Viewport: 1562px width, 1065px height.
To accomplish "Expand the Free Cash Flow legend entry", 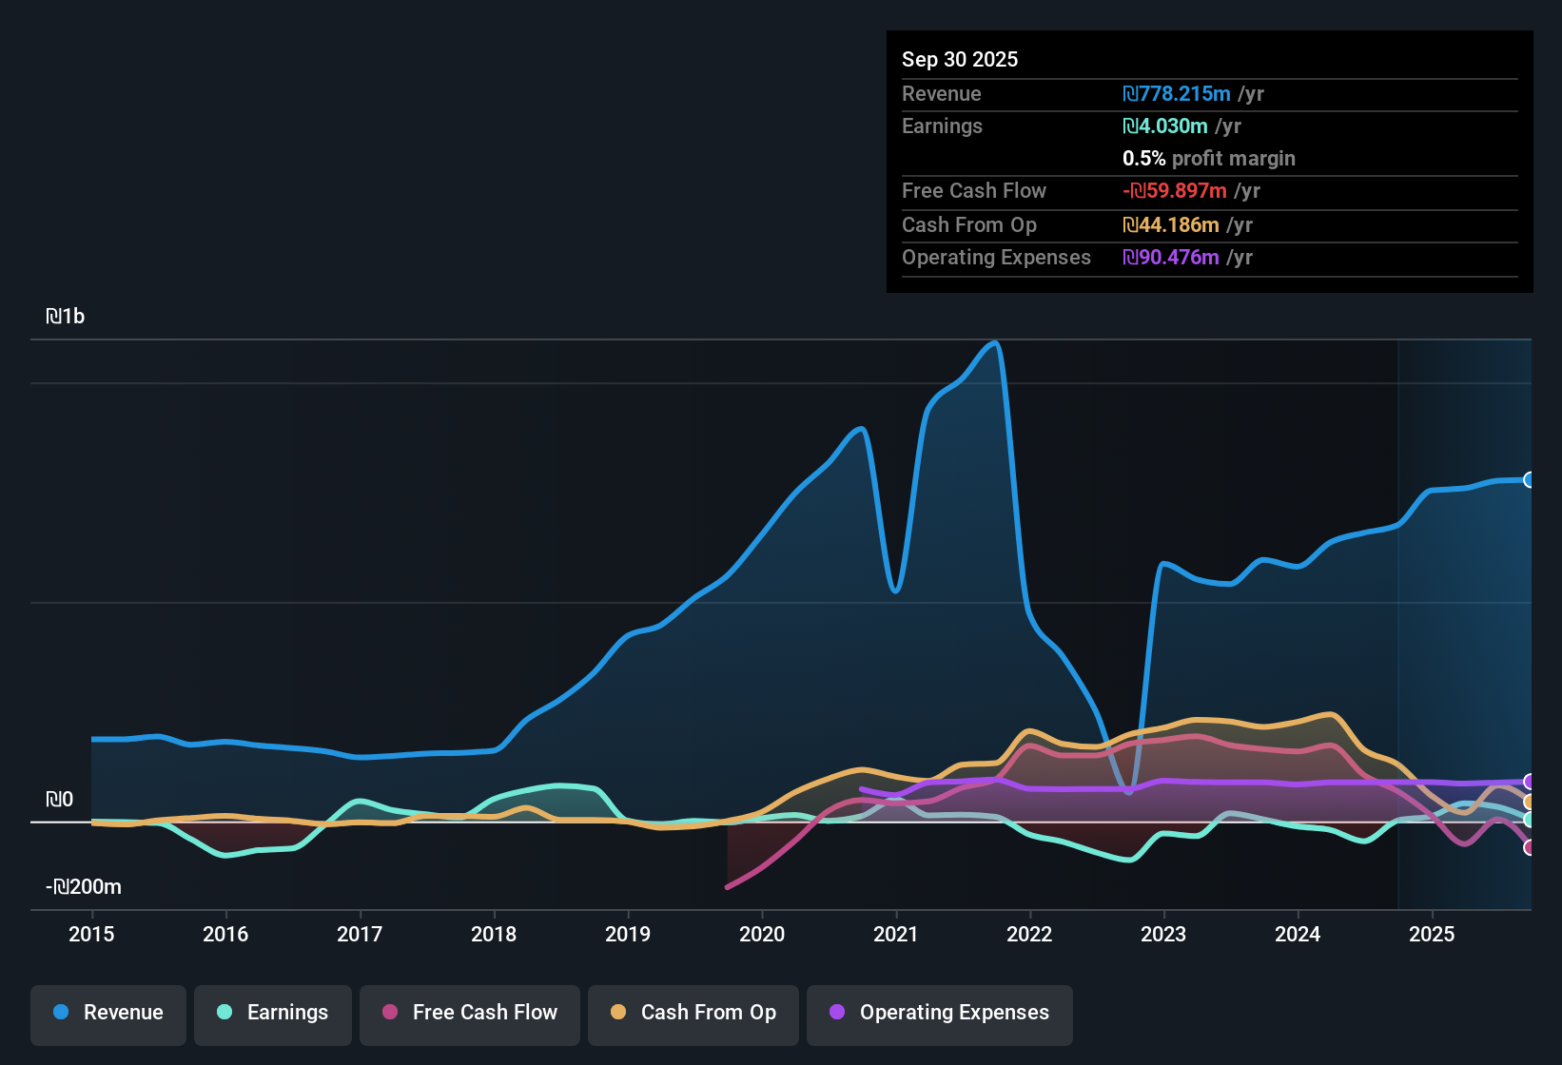I will pyautogui.click(x=469, y=1013).
